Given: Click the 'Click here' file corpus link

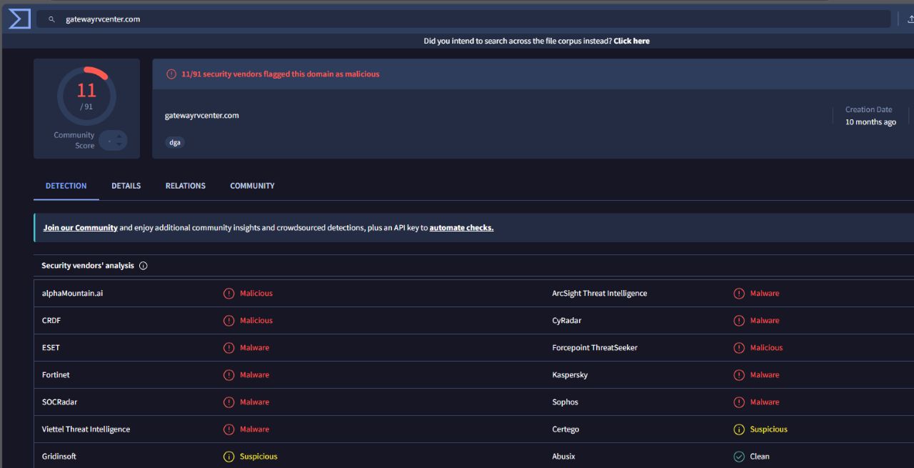Looking at the screenshot, I should point(631,41).
